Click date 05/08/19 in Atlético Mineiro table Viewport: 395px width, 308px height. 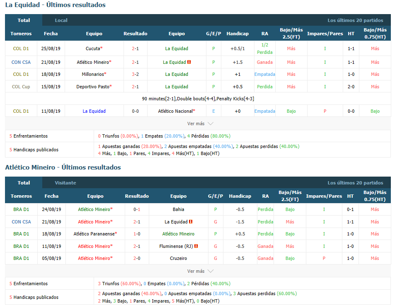pos(52,258)
